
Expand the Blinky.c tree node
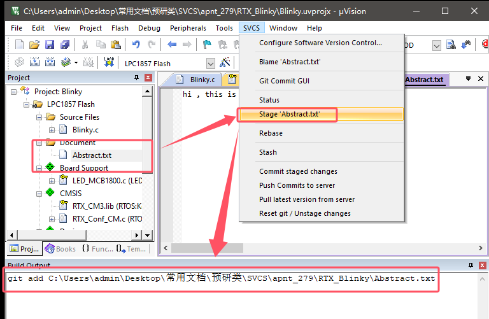pos(52,130)
